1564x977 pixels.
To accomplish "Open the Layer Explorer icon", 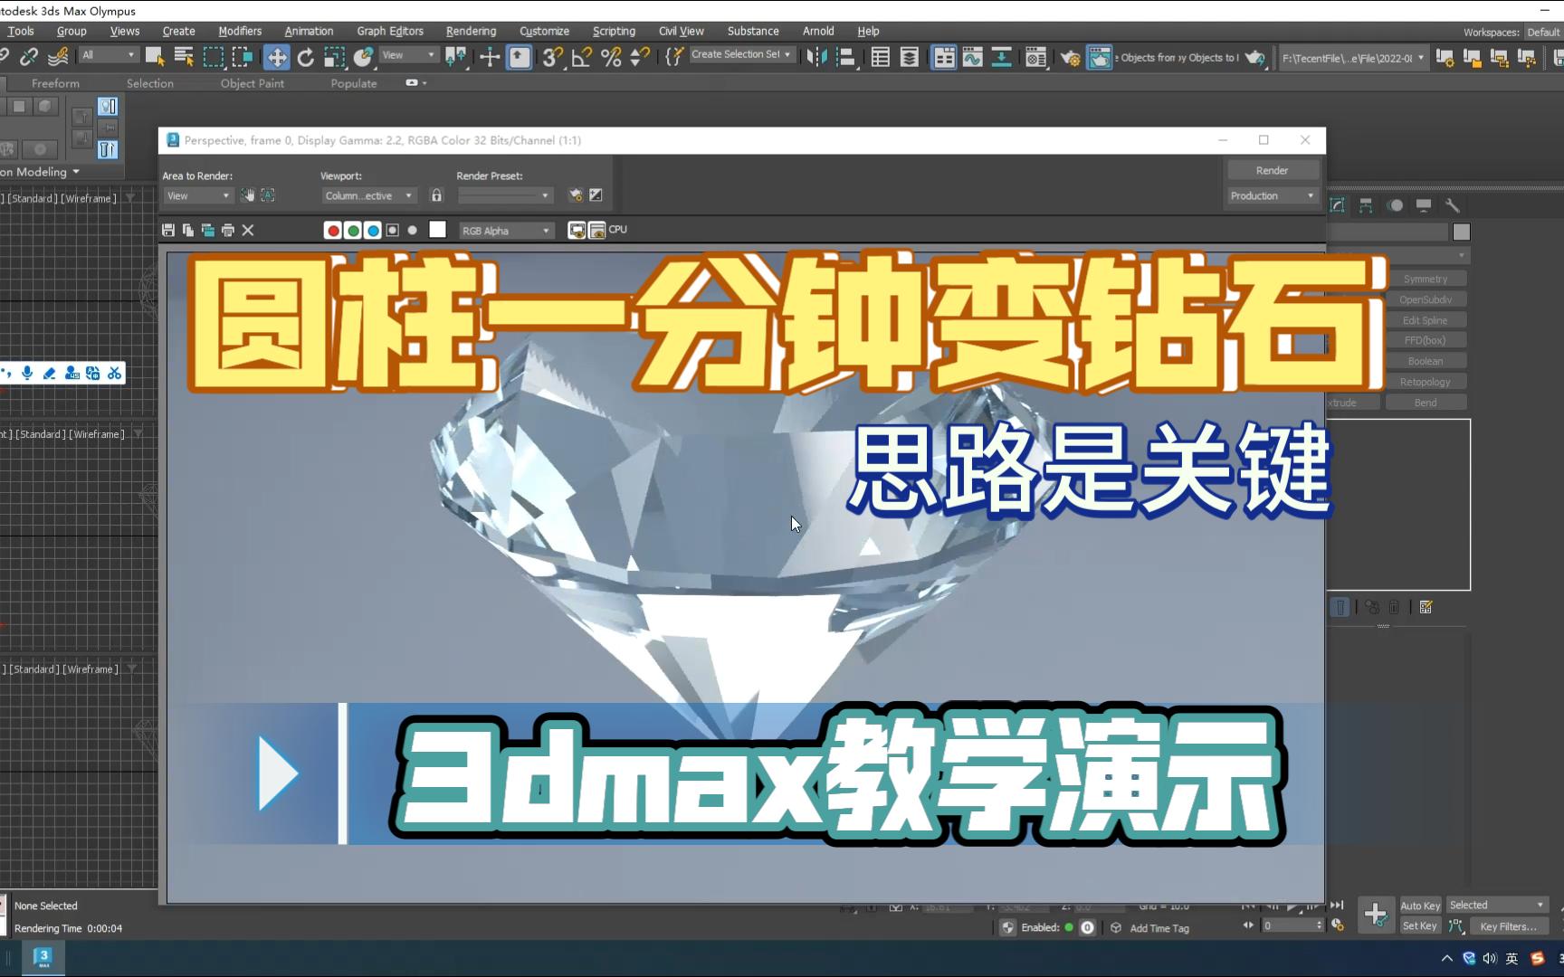I will pos(910,58).
